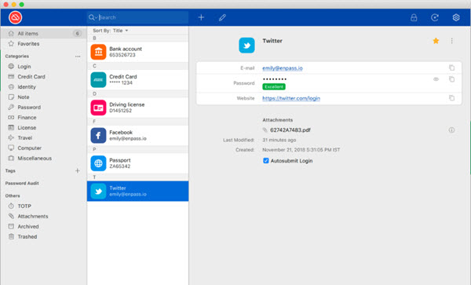Open settings with the gear icon
Viewport: 471px width, 285px height.
coord(456,17)
